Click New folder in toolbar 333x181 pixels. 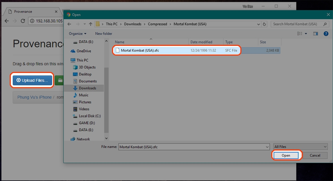pos(103,34)
